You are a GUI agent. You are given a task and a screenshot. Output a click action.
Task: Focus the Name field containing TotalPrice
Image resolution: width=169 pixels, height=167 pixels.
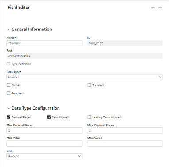44,43
